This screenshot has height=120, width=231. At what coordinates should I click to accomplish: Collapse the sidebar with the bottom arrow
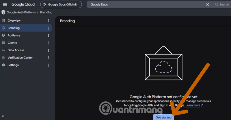click(3, 116)
